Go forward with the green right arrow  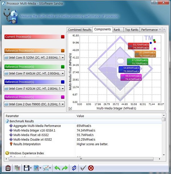[65, 168]
